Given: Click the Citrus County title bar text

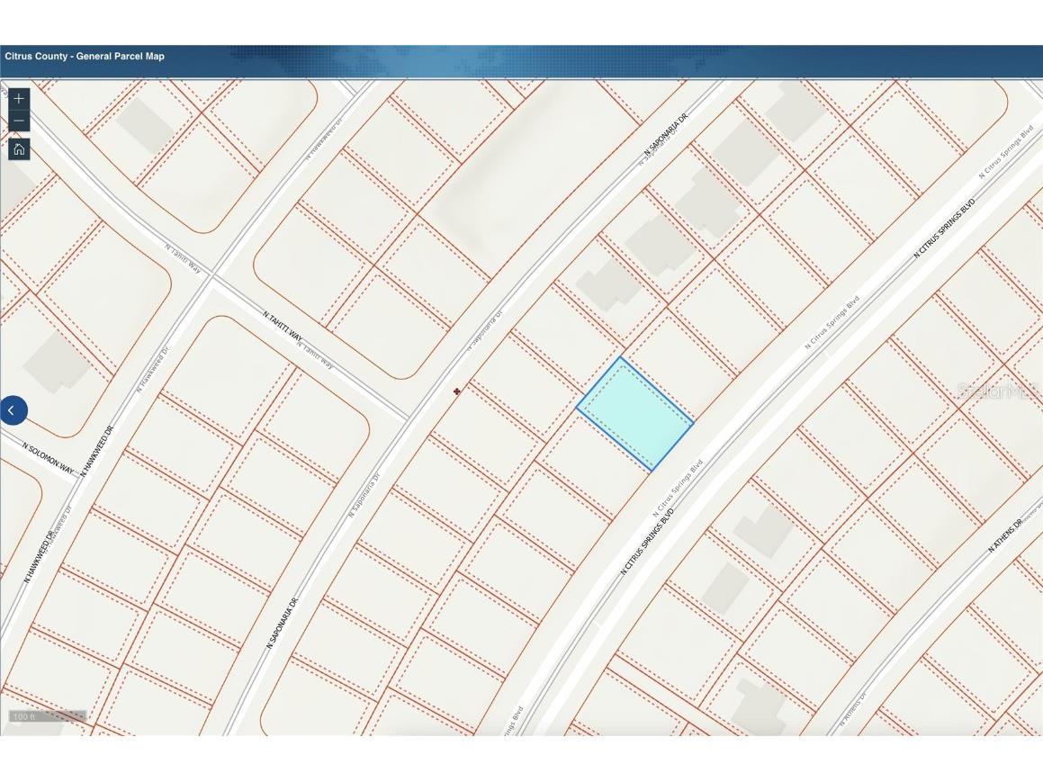Looking at the screenshot, I should 85,56.
